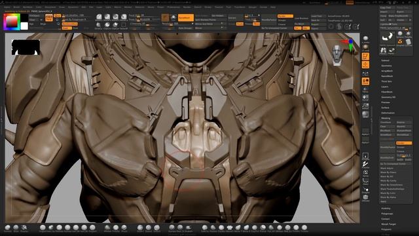
Task: Toggle Zadd drawing mode
Action: pyautogui.click(x=67, y=28)
